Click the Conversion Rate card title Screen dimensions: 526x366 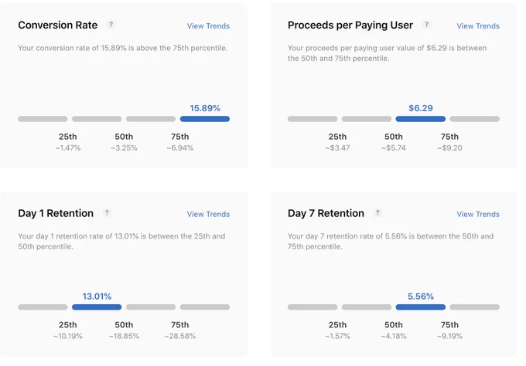pos(58,25)
